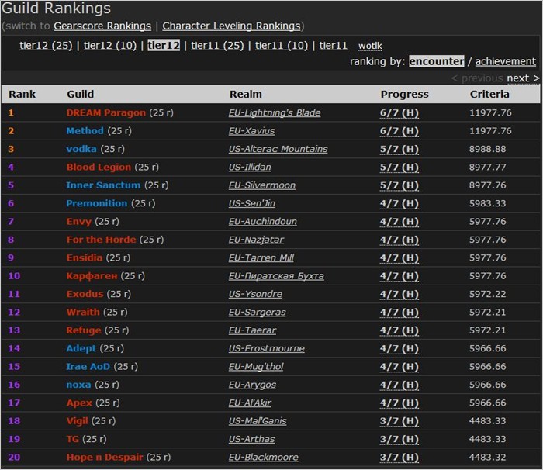View Blood Legion's 5/7 (H) progress
Viewport: 543px width, 470px height.
[x=399, y=167]
